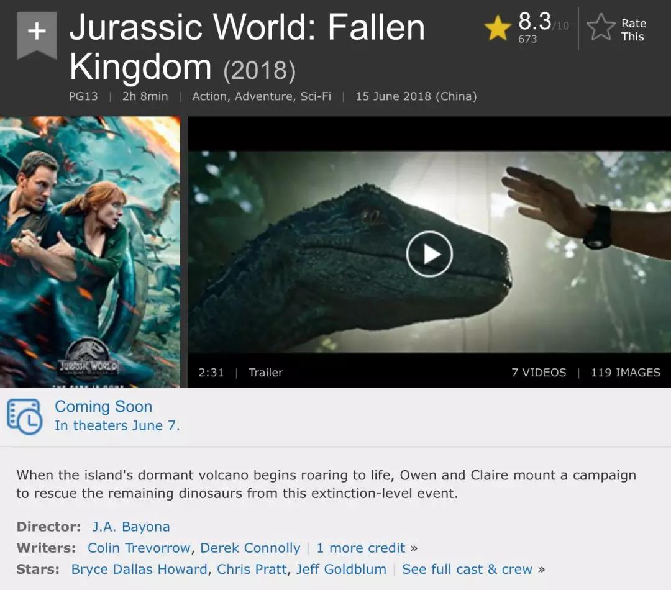Open Chris Pratt's page
This screenshot has height=590, width=671.
(x=252, y=570)
